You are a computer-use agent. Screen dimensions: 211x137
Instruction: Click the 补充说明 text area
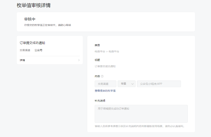point(141,114)
